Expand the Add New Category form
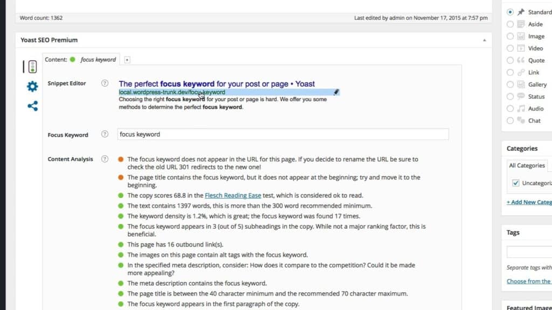 (529, 202)
